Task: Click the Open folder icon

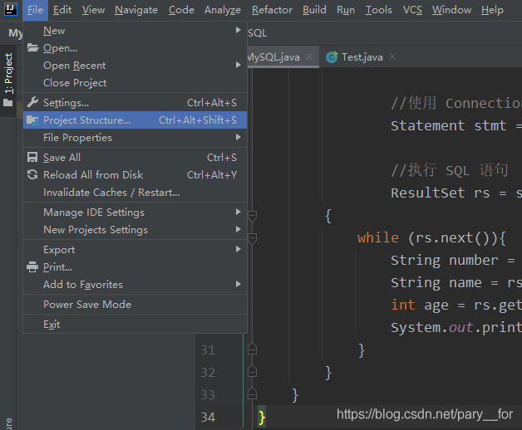Action: pyautogui.click(x=32, y=48)
